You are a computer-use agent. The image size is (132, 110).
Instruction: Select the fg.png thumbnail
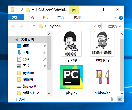pyautogui.click(x=71, y=44)
